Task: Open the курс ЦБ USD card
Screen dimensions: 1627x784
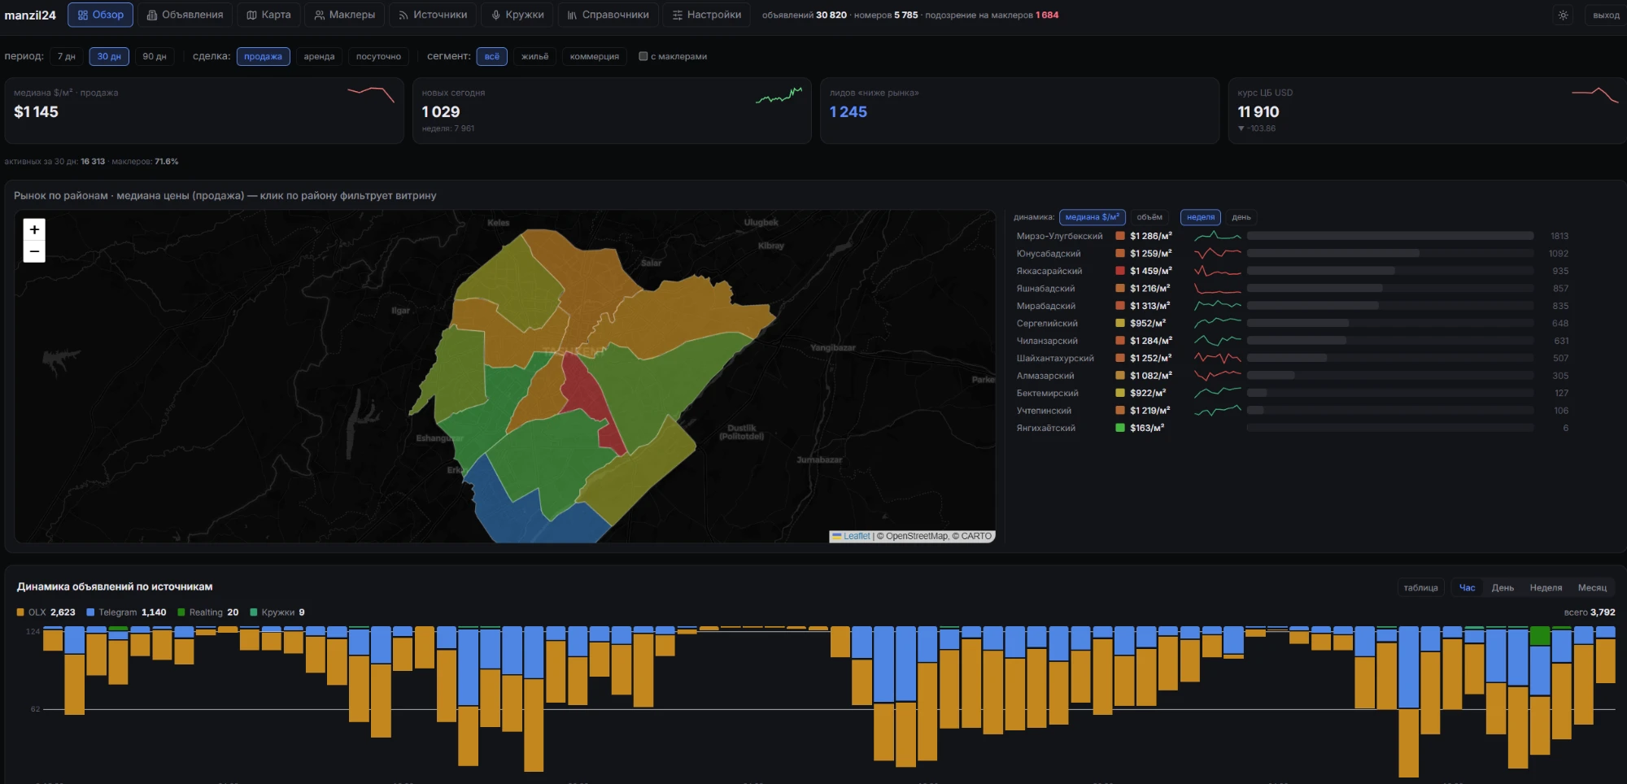Action: pyautogui.click(x=1428, y=111)
